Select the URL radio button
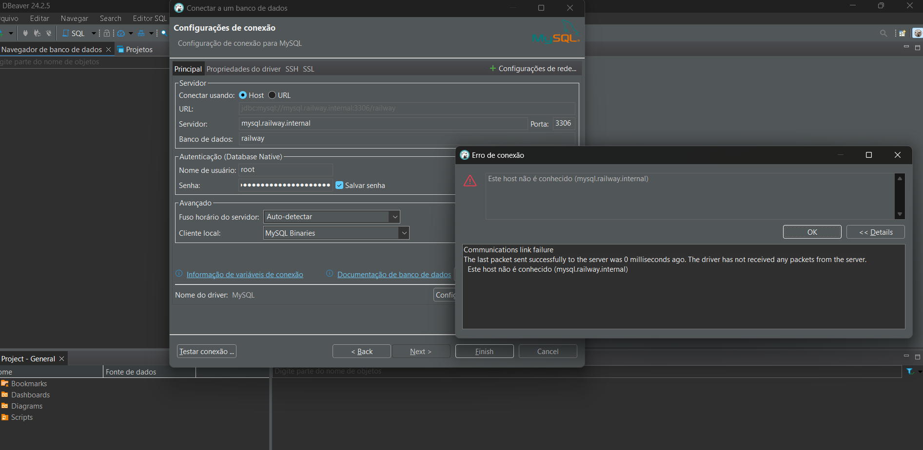This screenshot has height=450, width=923. 272,95
